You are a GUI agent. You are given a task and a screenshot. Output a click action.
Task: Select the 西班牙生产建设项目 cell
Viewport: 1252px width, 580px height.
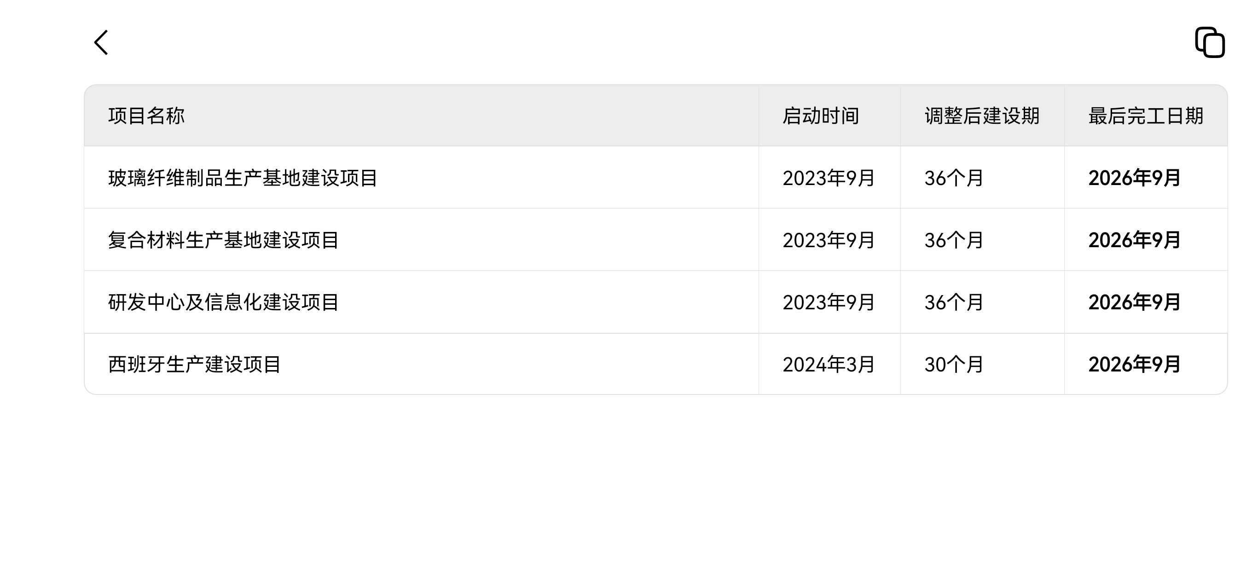tap(194, 365)
